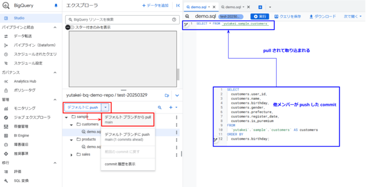Click the explorer panel scrollbar
366x187 pixels.
pos(178,75)
